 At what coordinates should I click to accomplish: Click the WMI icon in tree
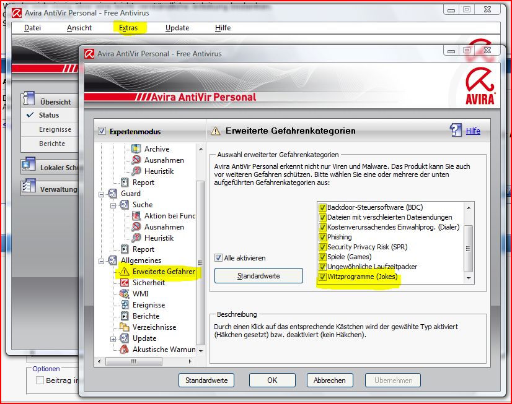[x=125, y=293]
